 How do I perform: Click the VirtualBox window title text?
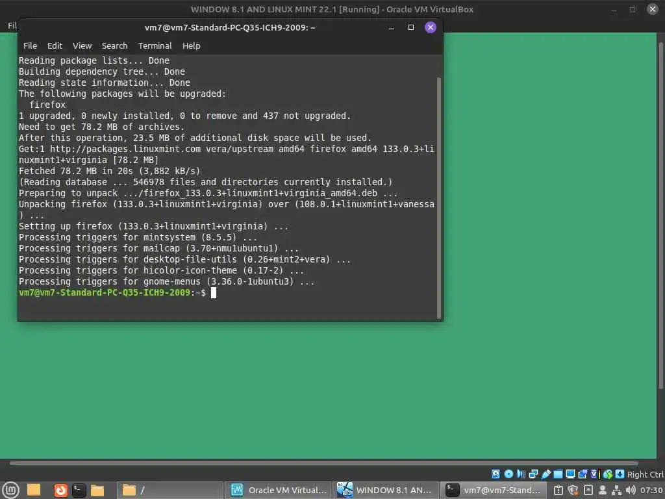click(332, 9)
